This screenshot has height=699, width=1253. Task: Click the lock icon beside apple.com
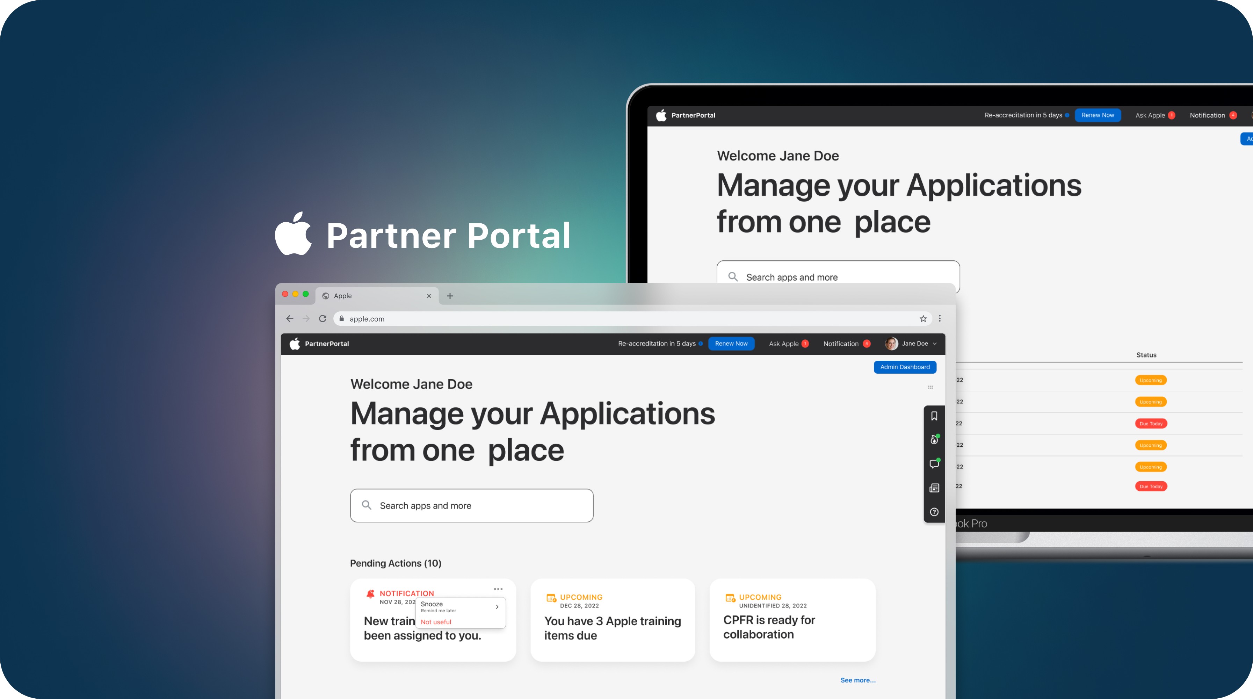click(341, 319)
